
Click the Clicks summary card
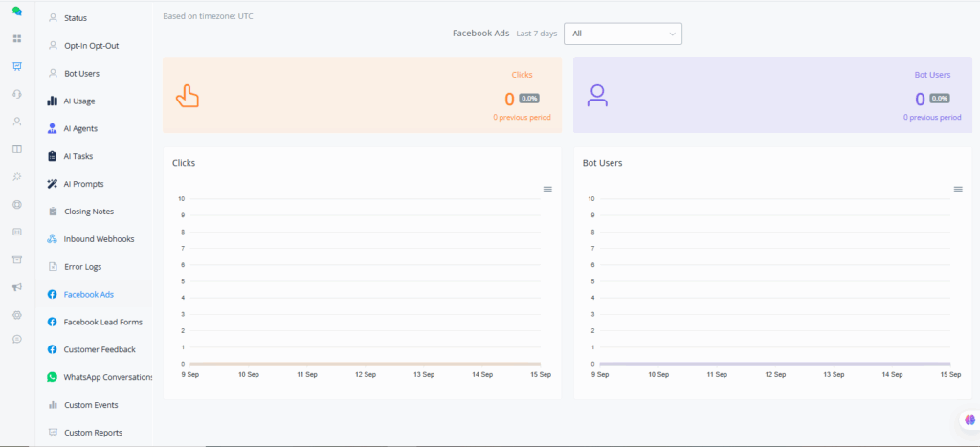(x=362, y=95)
